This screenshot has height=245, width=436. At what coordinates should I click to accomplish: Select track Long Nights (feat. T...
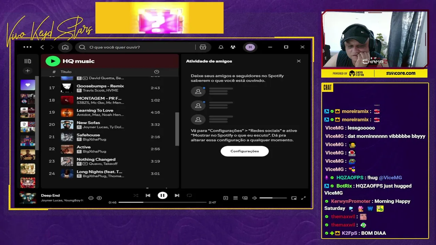(x=99, y=172)
